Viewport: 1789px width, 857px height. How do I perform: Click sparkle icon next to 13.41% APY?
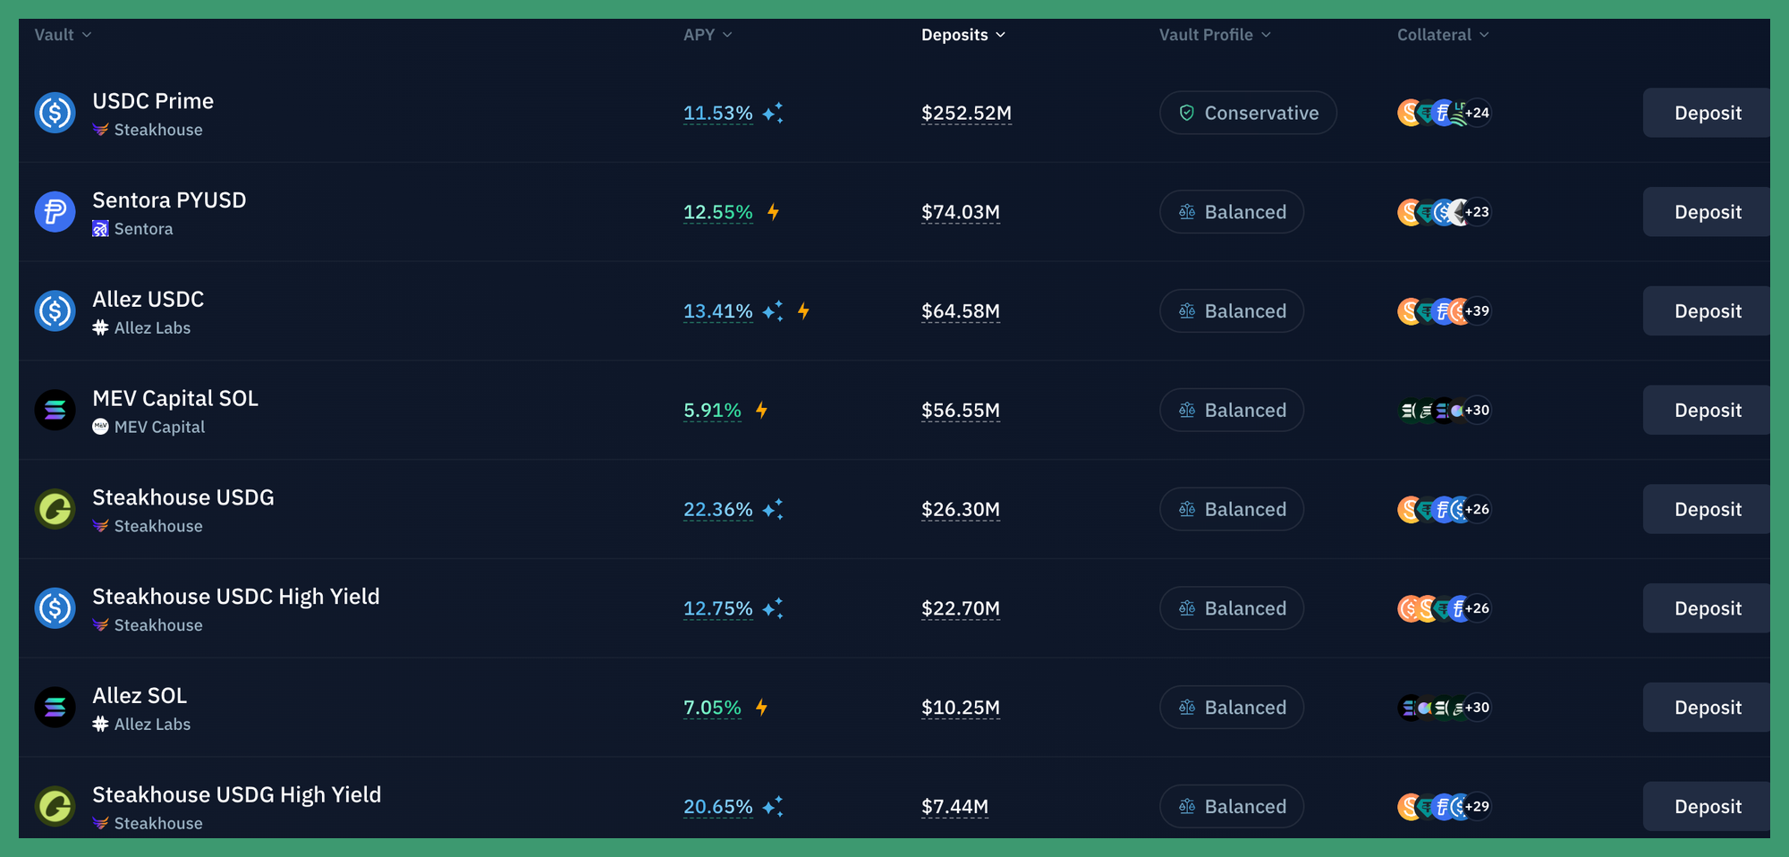pyautogui.click(x=773, y=311)
